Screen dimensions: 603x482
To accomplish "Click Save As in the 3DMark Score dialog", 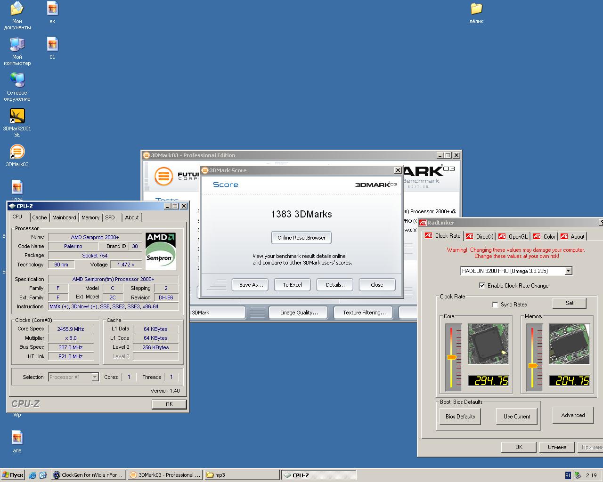I will tap(251, 285).
